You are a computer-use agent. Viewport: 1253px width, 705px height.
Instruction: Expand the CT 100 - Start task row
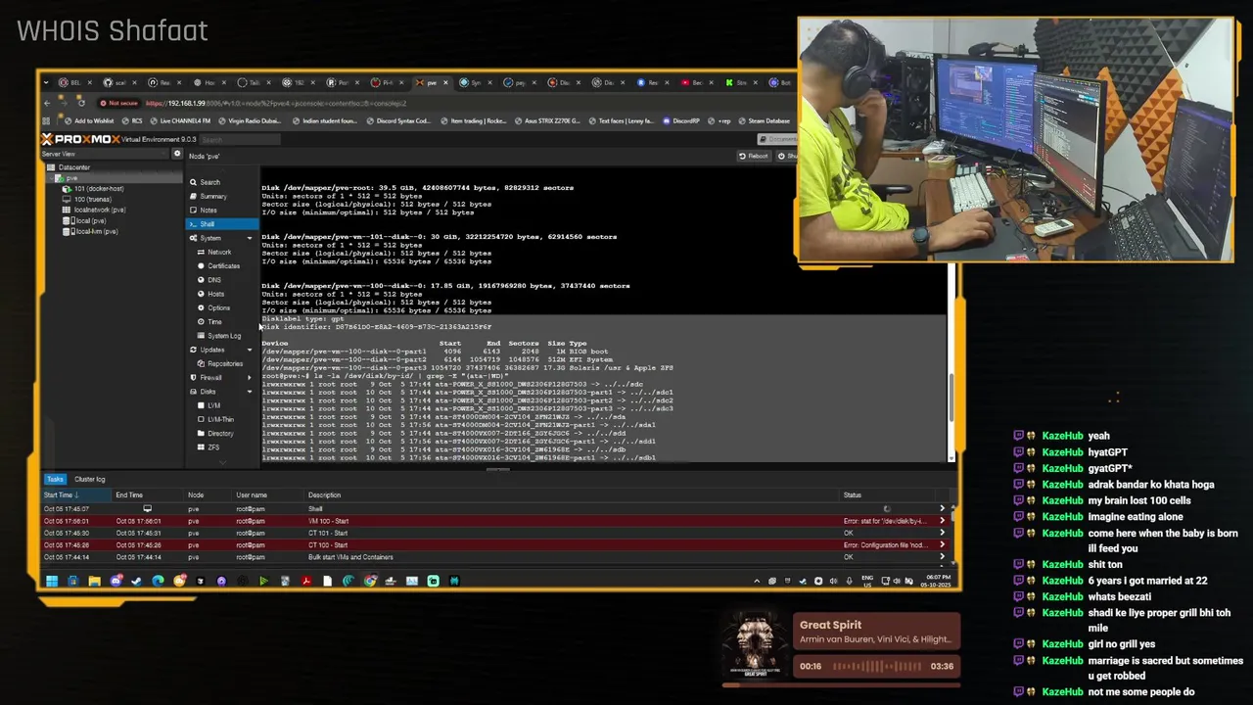point(942,544)
